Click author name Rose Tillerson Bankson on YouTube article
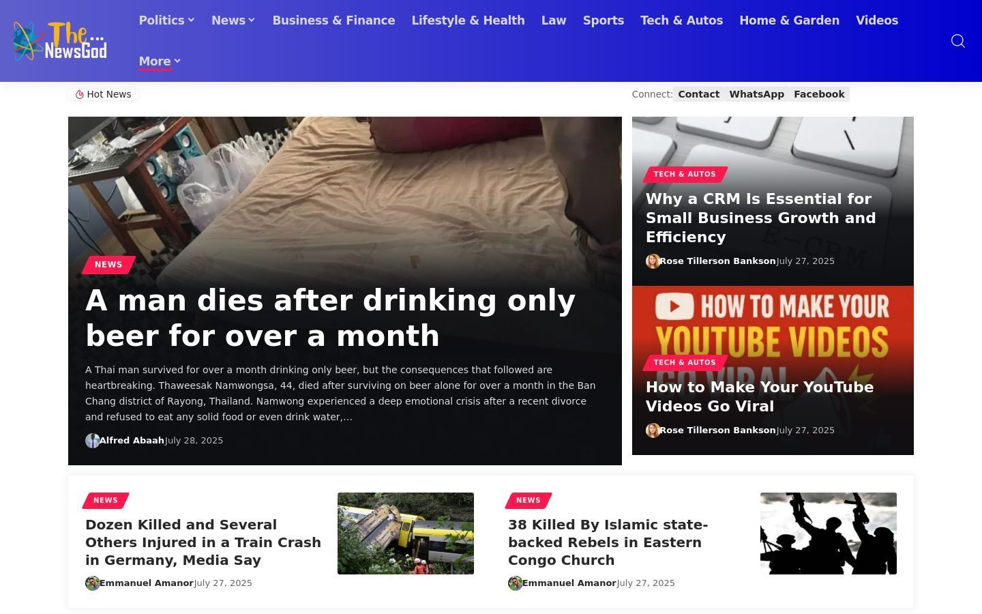 [x=717, y=430]
